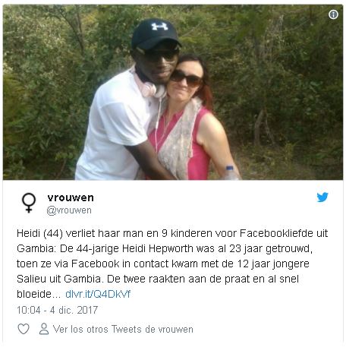Visit the @vrouwen handle link
This screenshot has width=346, height=363.
[x=69, y=210]
